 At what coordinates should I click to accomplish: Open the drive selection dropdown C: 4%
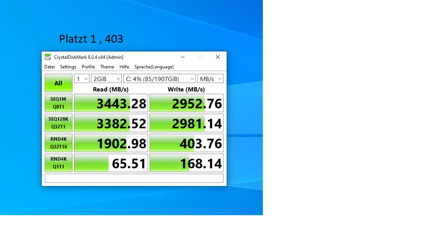[160, 79]
